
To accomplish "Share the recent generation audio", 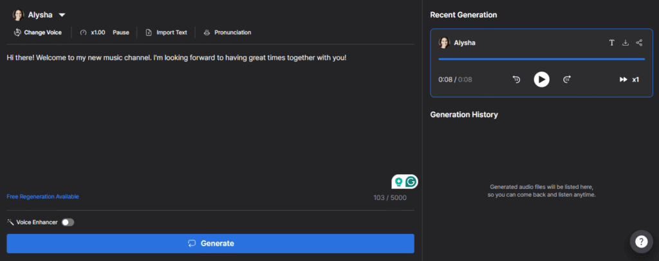I will 639,42.
